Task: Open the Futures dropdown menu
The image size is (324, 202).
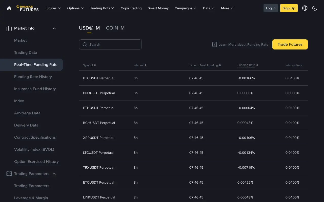Action: tap(53, 8)
